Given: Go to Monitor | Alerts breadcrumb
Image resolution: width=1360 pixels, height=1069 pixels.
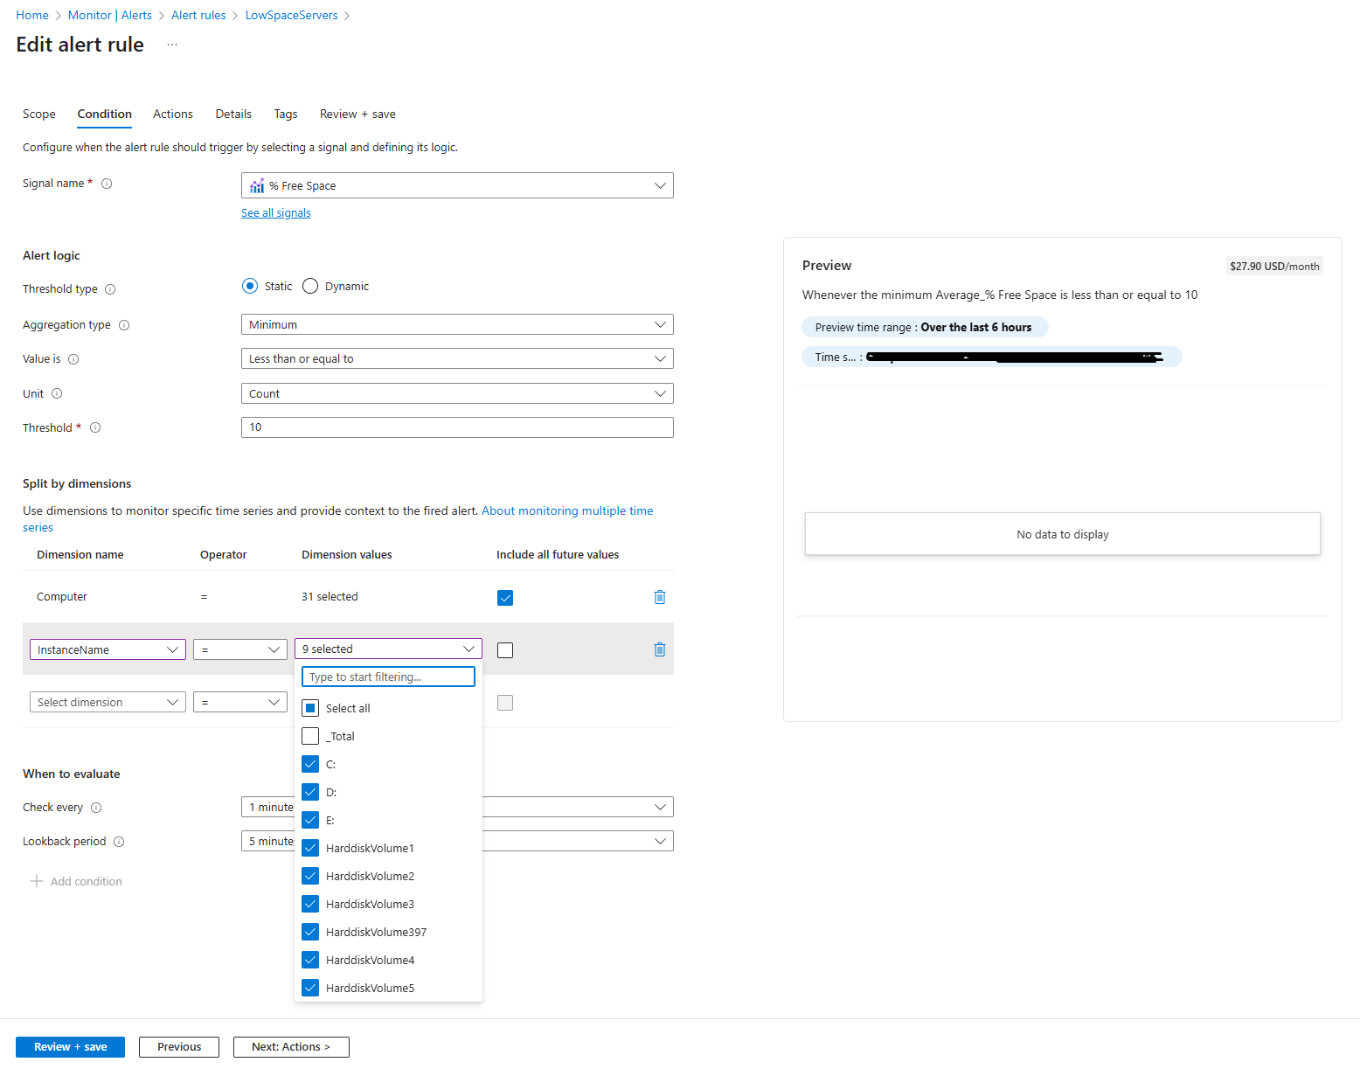Looking at the screenshot, I should point(110,16).
